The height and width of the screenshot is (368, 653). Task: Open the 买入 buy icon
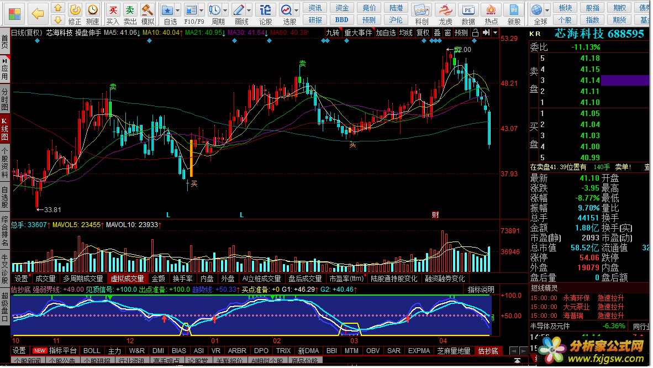(x=113, y=9)
